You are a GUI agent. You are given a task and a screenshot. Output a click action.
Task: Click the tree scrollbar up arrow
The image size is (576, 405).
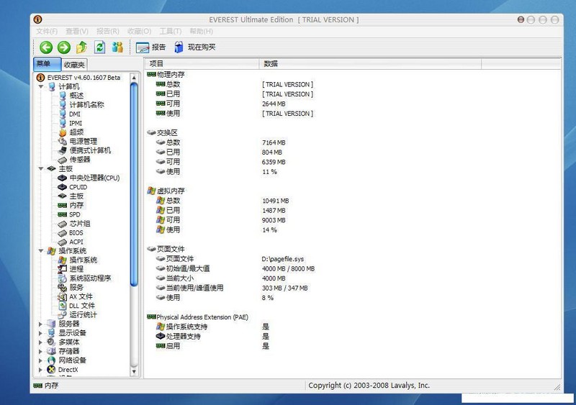pyautogui.click(x=134, y=78)
